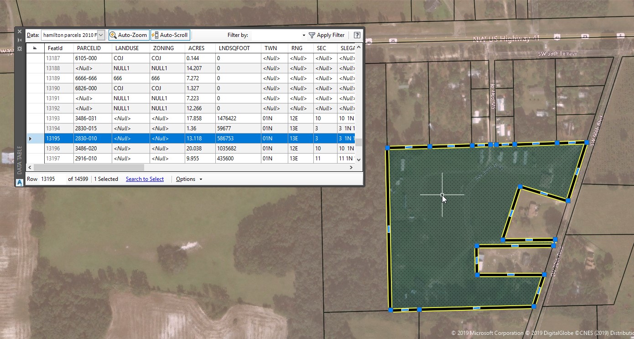Click the PARCELID column header
634x339 pixels.
pos(88,48)
